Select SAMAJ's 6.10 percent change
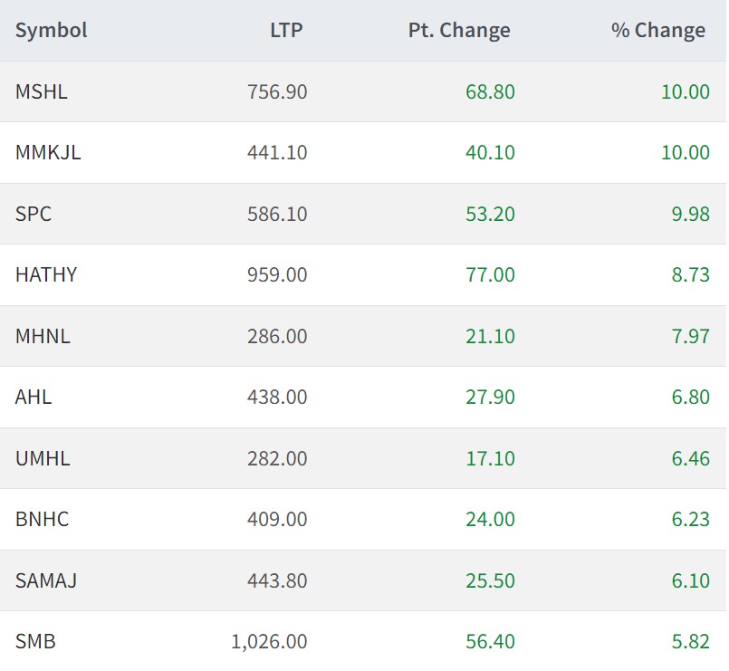Viewport: 729px width, 671px height. point(690,580)
